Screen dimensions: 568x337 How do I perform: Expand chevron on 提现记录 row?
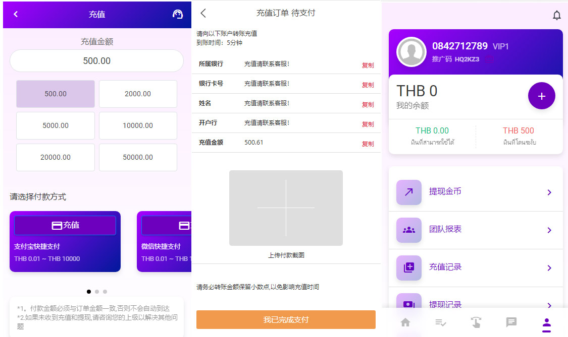549,305
